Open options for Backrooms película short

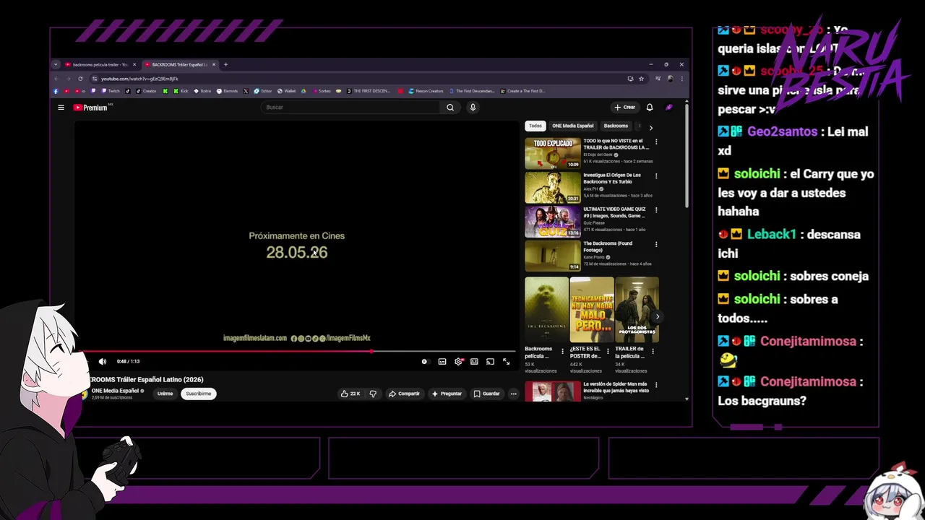coord(563,352)
